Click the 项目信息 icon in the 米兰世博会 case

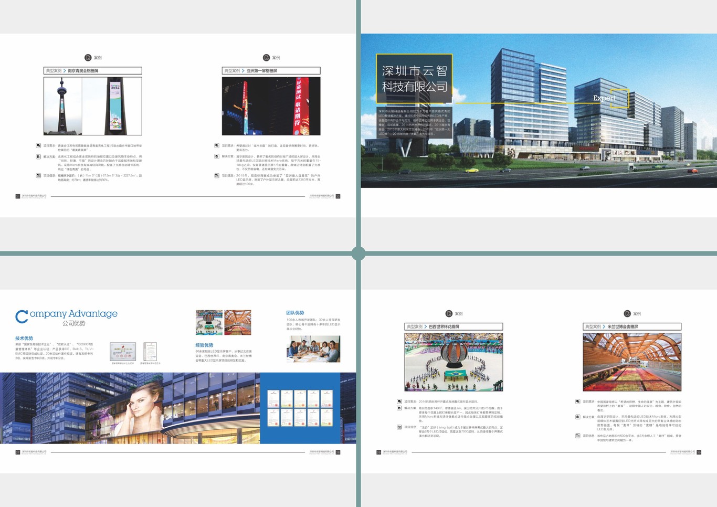[x=578, y=436]
